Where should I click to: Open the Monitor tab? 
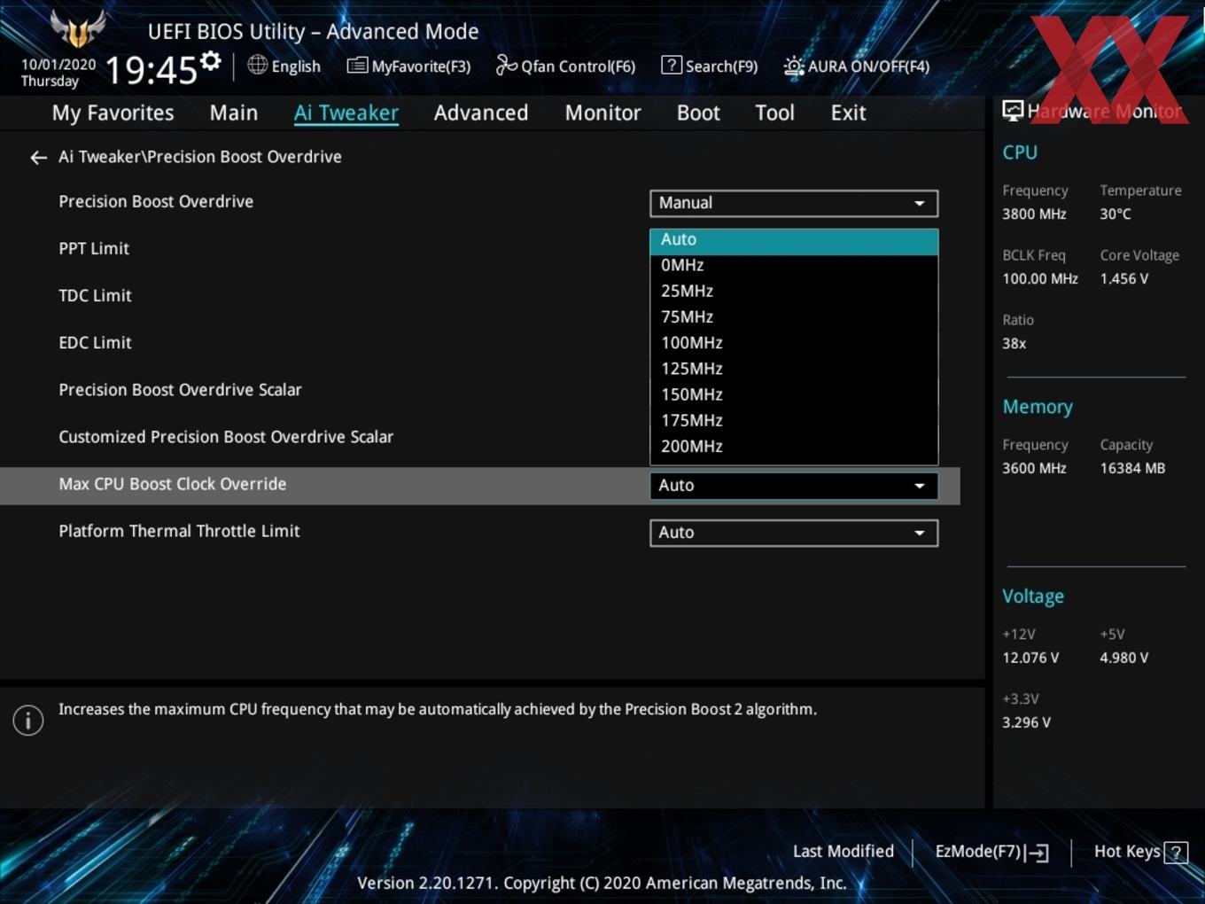[602, 113]
